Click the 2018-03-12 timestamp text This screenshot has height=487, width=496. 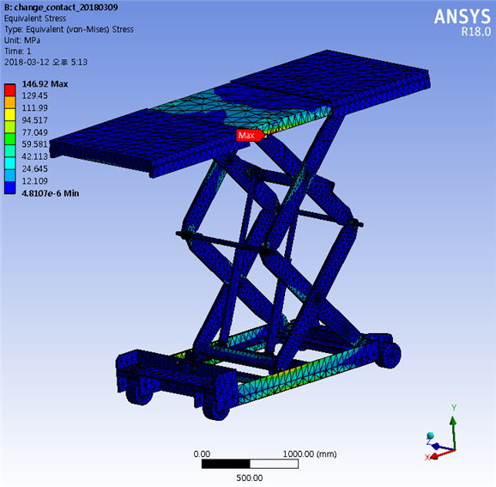click(x=45, y=62)
